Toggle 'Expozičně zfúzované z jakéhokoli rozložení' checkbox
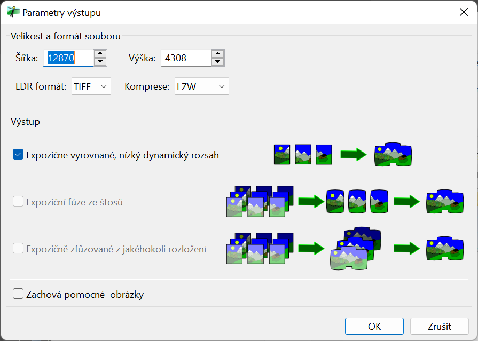478x341 pixels. [18, 249]
